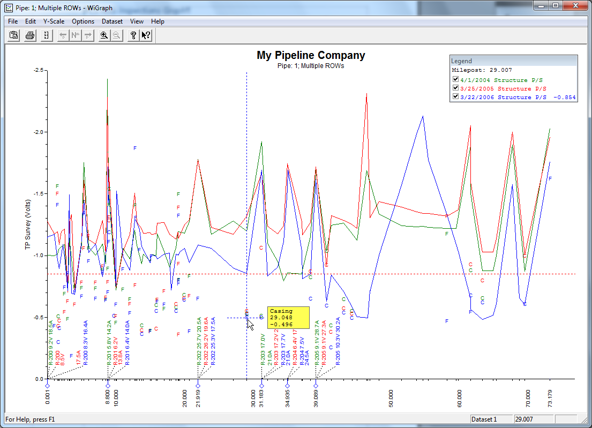Click the 20.000 milepost axis label

pos(185,398)
